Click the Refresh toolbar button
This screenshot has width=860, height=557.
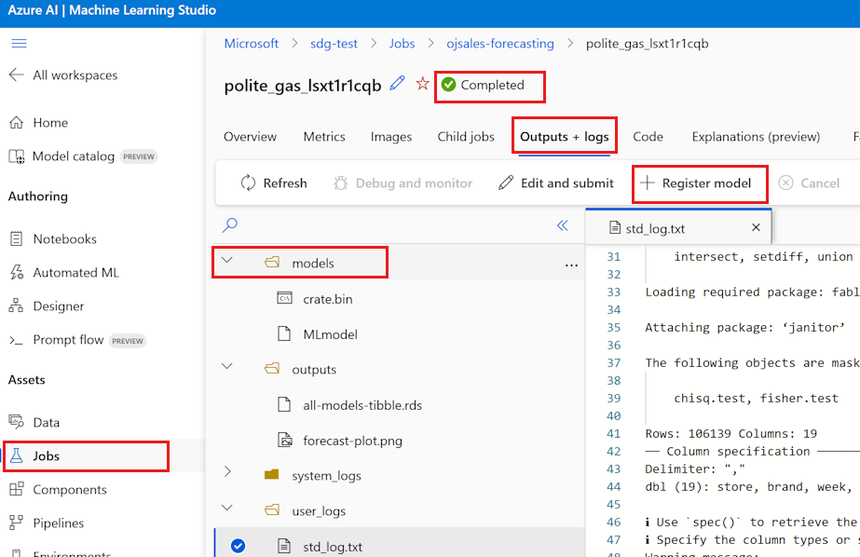pyautogui.click(x=274, y=183)
